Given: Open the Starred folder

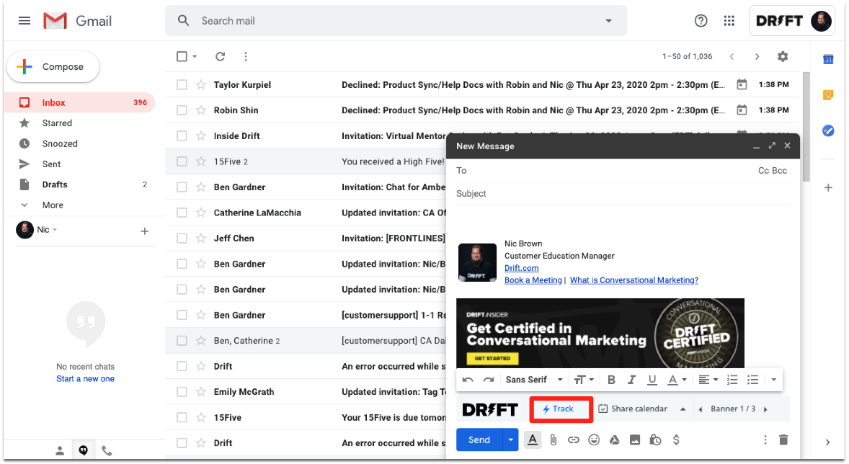Looking at the screenshot, I should [x=57, y=123].
